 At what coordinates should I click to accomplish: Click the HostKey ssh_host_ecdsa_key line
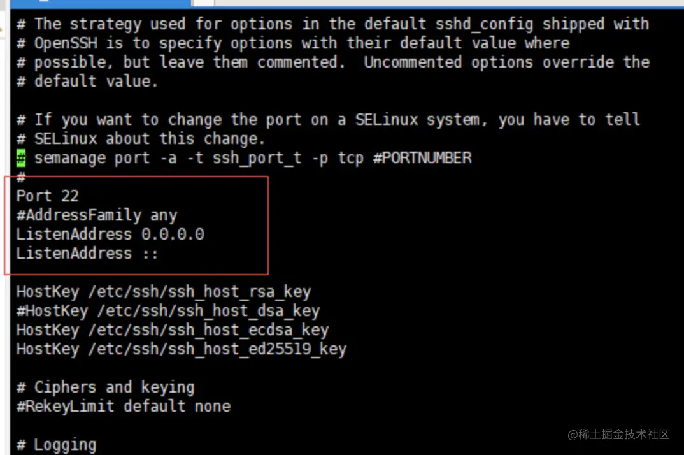[172, 331]
